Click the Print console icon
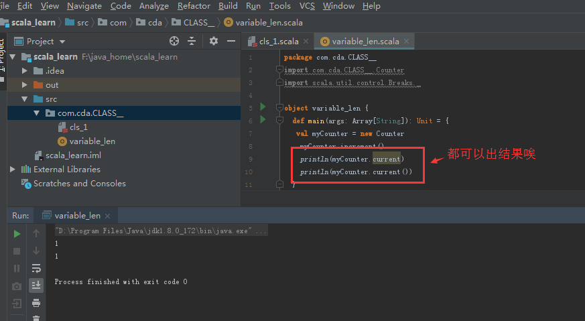Viewport: 585px width, 321px height. click(36, 303)
